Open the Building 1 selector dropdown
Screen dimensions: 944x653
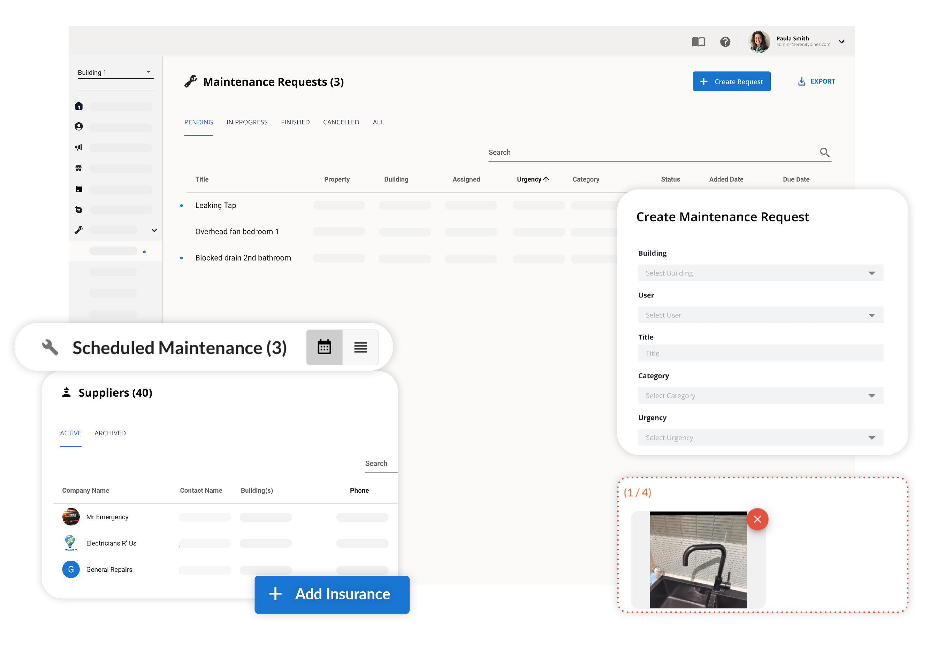click(115, 72)
